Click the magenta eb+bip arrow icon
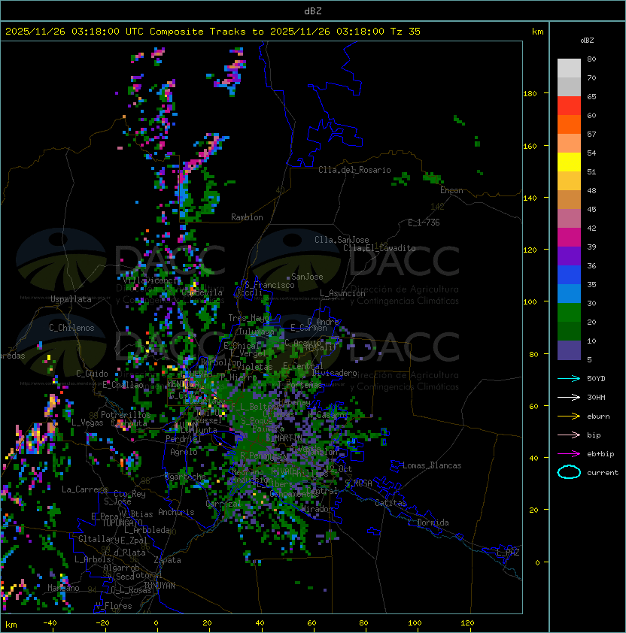 pos(569,454)
